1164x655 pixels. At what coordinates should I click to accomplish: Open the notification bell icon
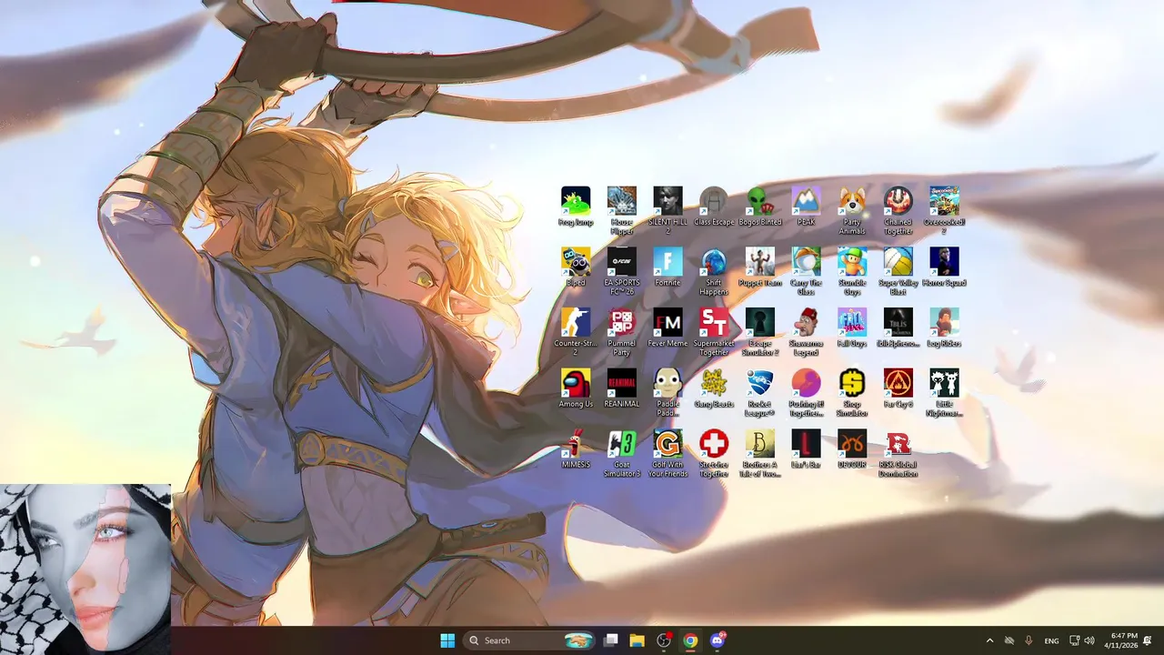(x=1148, y=640)
